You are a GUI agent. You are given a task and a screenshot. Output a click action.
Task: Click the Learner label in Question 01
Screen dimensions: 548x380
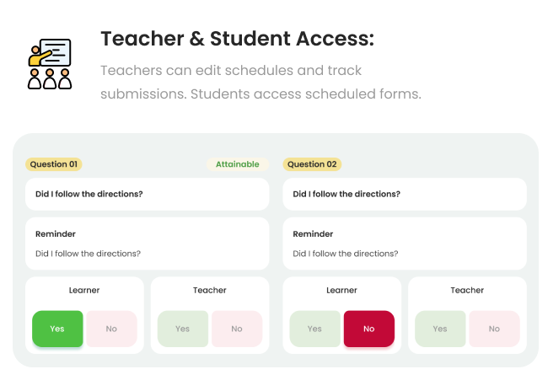click(84, 291)
